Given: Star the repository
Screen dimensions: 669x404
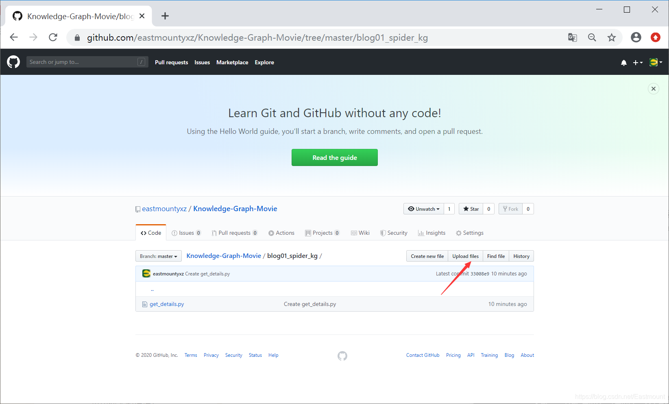Looking at the screenshot, I should coord(471,209).
